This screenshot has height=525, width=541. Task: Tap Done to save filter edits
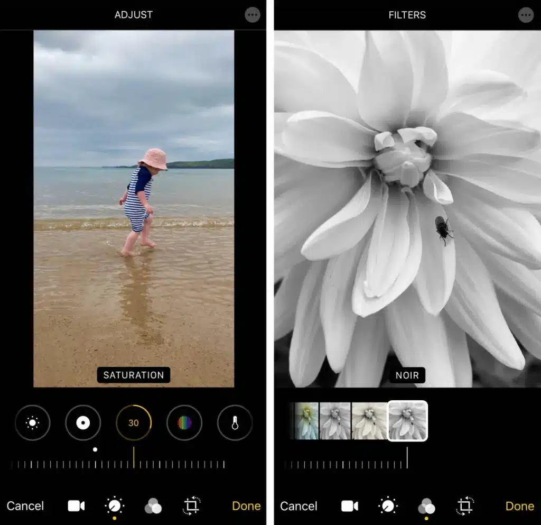pos(519,506)
